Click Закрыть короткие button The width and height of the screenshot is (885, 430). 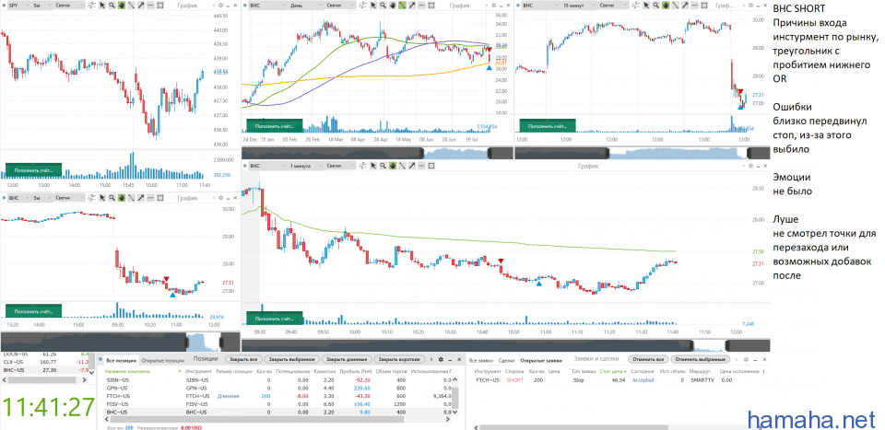(x=399, y=359)
